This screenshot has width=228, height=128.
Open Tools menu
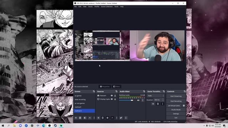[x=116, y=7]
